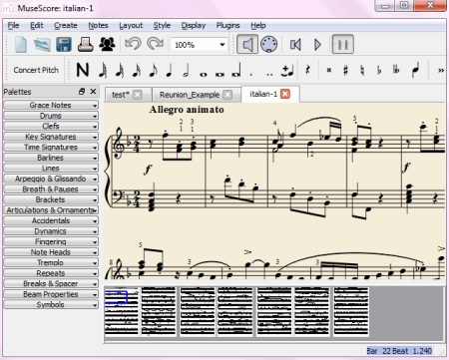Rewind playback to the start
This screenshot has width=449, height=360.
click(295, 44)
